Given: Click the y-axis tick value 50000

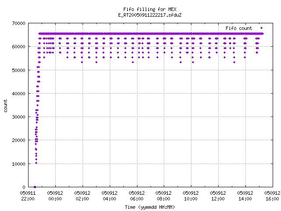Looking at the screenshot, I should click(18, 70).
